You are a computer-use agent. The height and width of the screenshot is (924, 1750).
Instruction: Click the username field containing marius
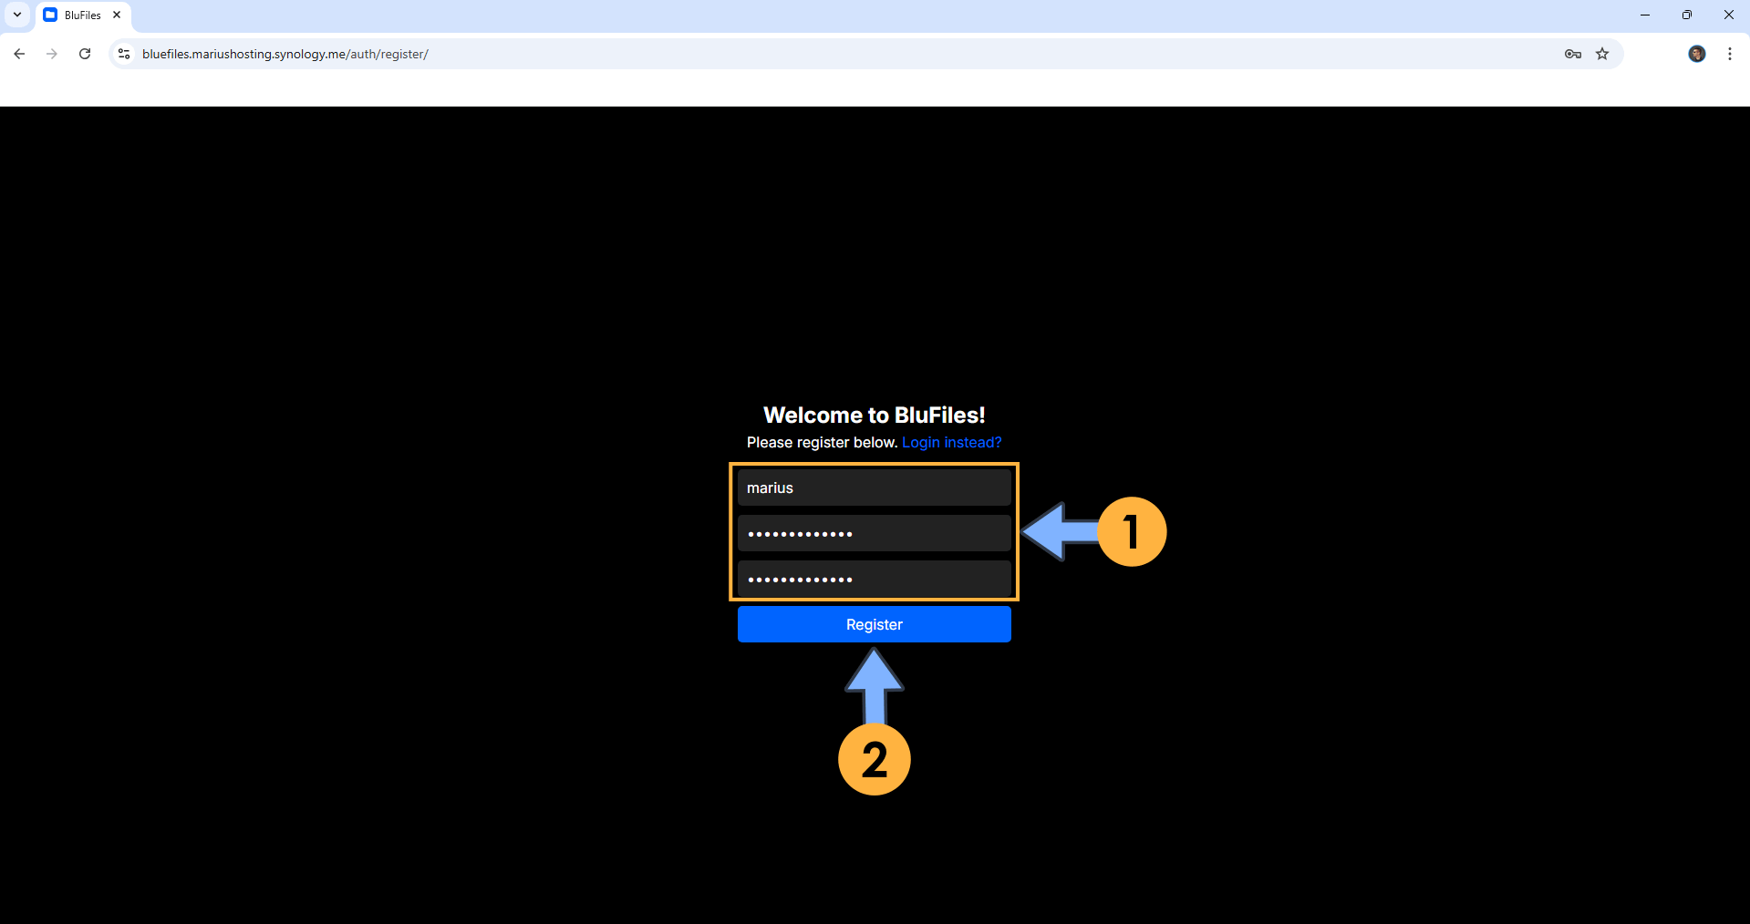[x=874, y=488]
